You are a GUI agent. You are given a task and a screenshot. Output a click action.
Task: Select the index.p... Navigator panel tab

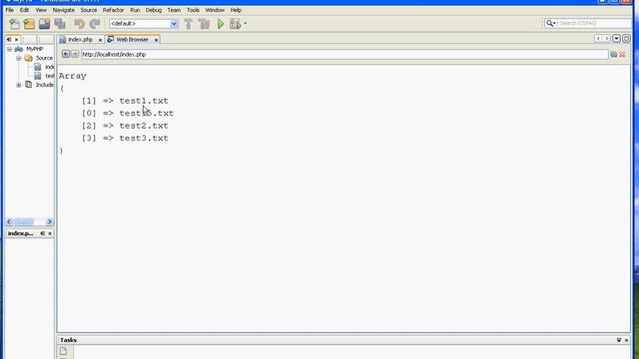coord(20,233)
